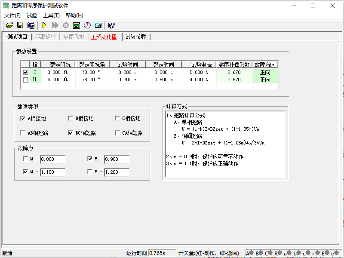Open the vector diagram clock icon
The width and height of the screenshot is (344, 258).
(x=87, y=26)
